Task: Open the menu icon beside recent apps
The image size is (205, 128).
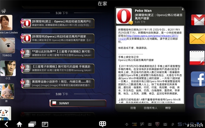Action: pyautogui.click(x=45, y=124)
